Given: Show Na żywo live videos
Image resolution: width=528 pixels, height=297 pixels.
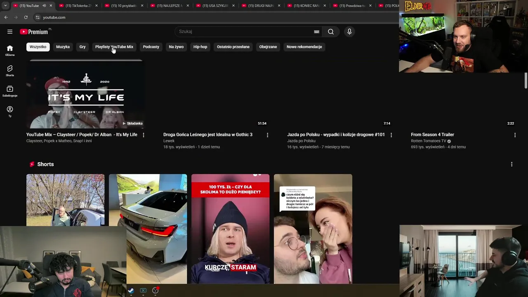Looking at the screenshot, I should (176, 47).
